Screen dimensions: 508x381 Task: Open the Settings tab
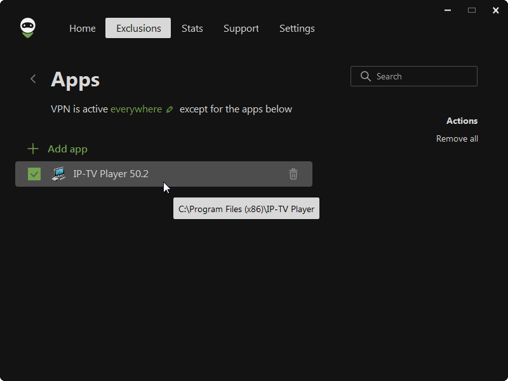[x=297, y=29]
